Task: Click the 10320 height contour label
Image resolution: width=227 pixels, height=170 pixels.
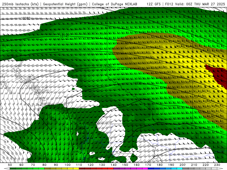Action: 137,83
